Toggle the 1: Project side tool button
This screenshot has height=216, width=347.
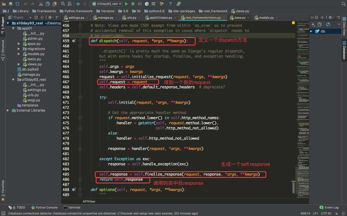point(3,25)
